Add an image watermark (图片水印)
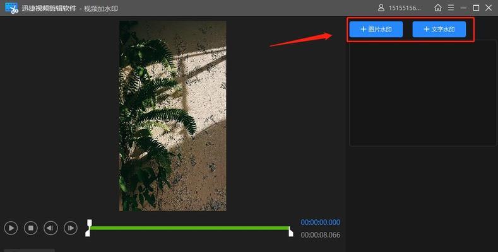This screenshot has height=252, width=498. [376, 30]
